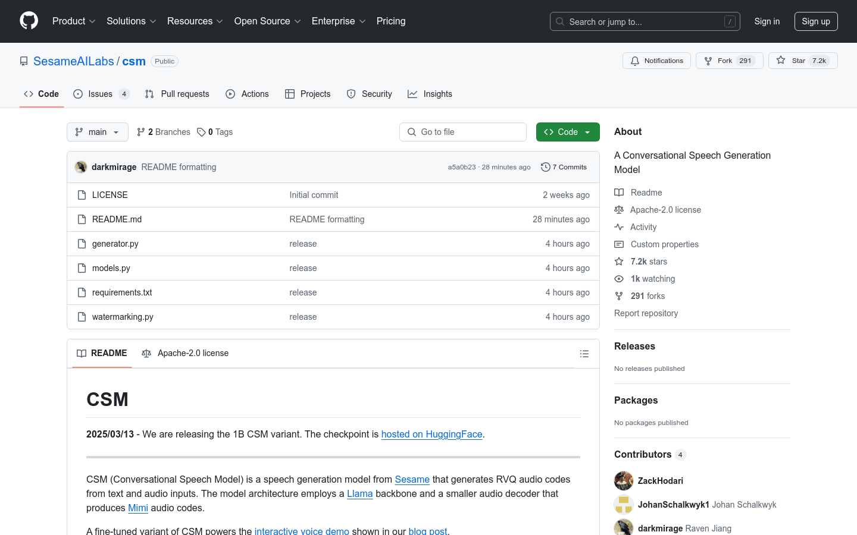This screenshot has width=857, height=535.
Task: Open the README outline icon
Action: pyautogui.click(x=584, y=354)
